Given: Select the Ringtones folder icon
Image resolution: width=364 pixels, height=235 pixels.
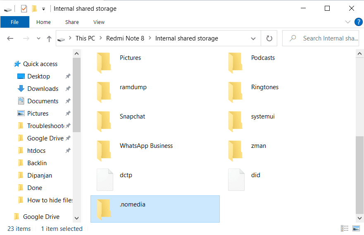Looking at the screenshot, I should click(236, 92).
